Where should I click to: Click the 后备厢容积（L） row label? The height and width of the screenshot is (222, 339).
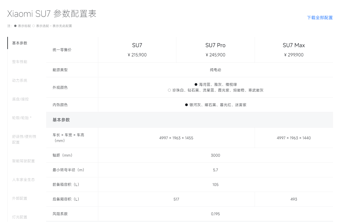(66, 199)
